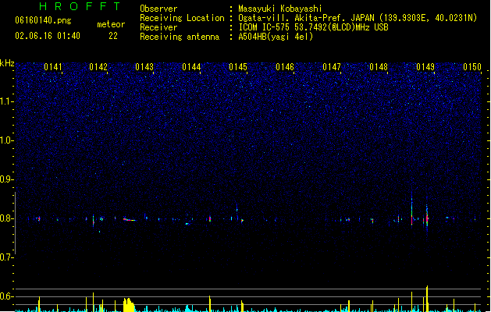Select antenna text A504HB(yagi 4el)
This screenshot has height=312, width=491.
276,37
